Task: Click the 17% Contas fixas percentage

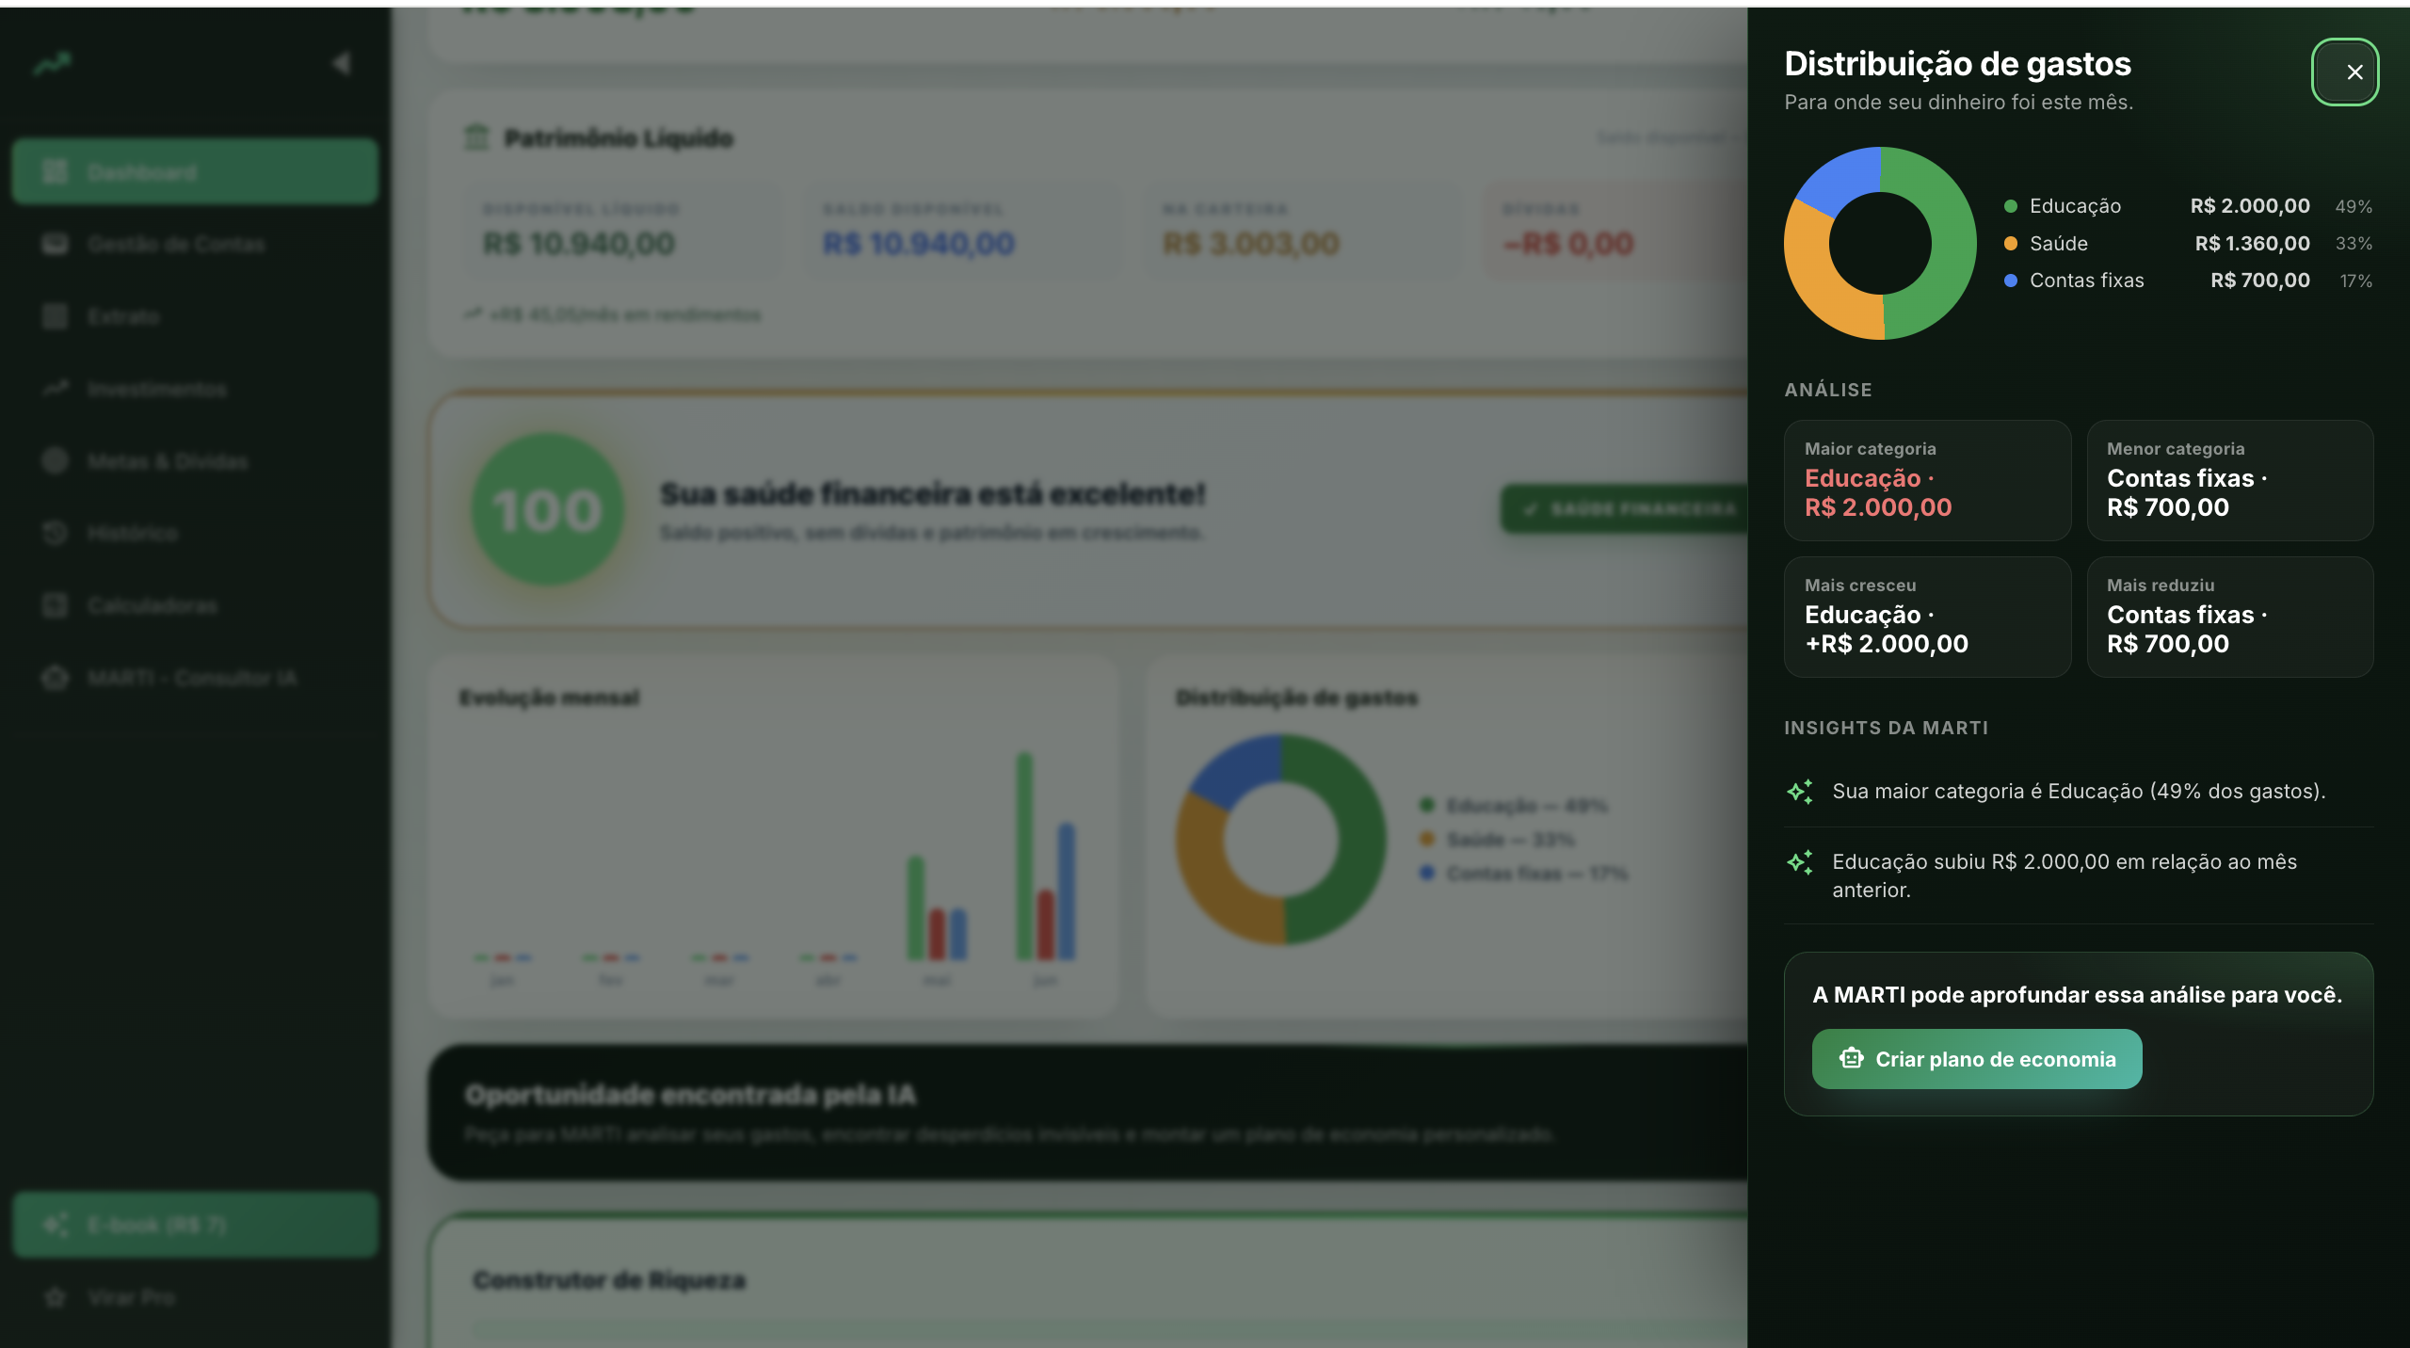Action: click(2355, 281)
